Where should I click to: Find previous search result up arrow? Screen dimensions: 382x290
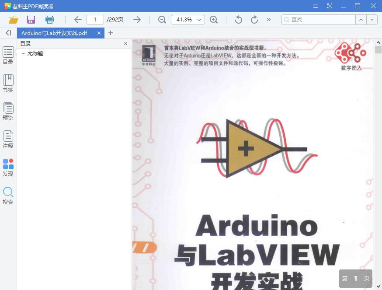pyautogui.click(x=361, y=20)
